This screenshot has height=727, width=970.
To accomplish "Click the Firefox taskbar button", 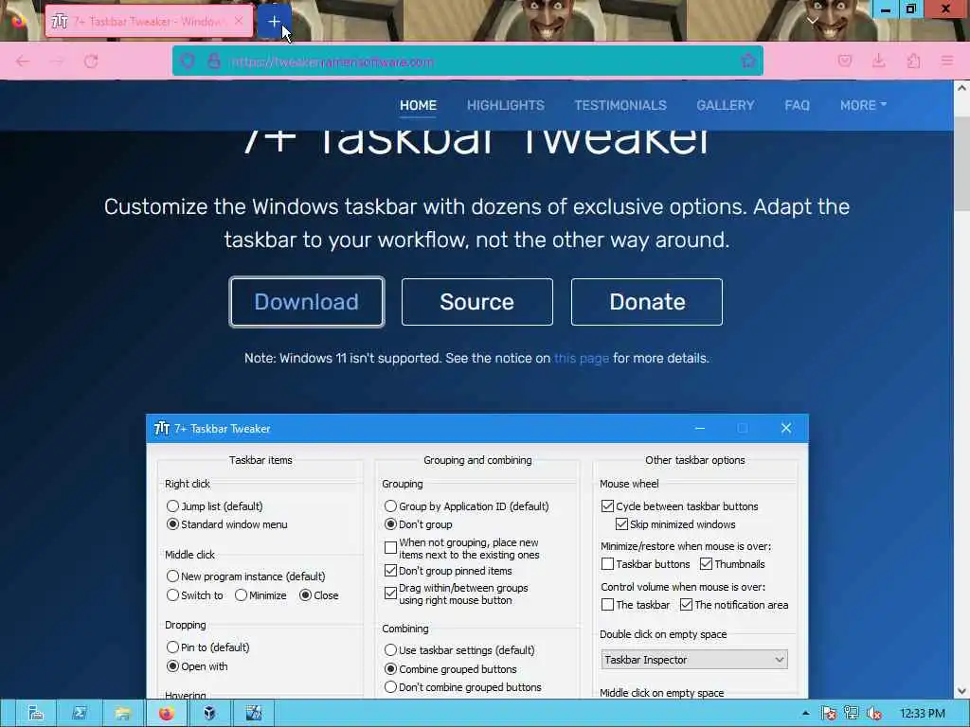I will coord(166,714).
